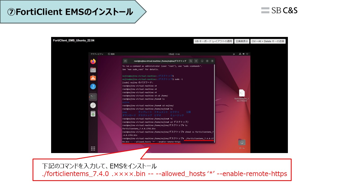Click 'See "man sudo_root" for details.' line
The height and width of the screenshot is (190, 339).
click(x=141, y=69)
